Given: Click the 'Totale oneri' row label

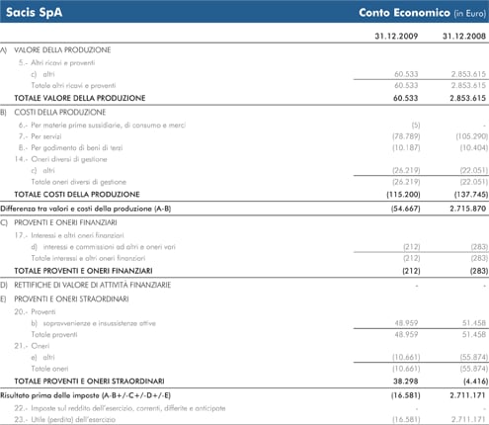Looking at the screenshot, I should tap(49, 369).
